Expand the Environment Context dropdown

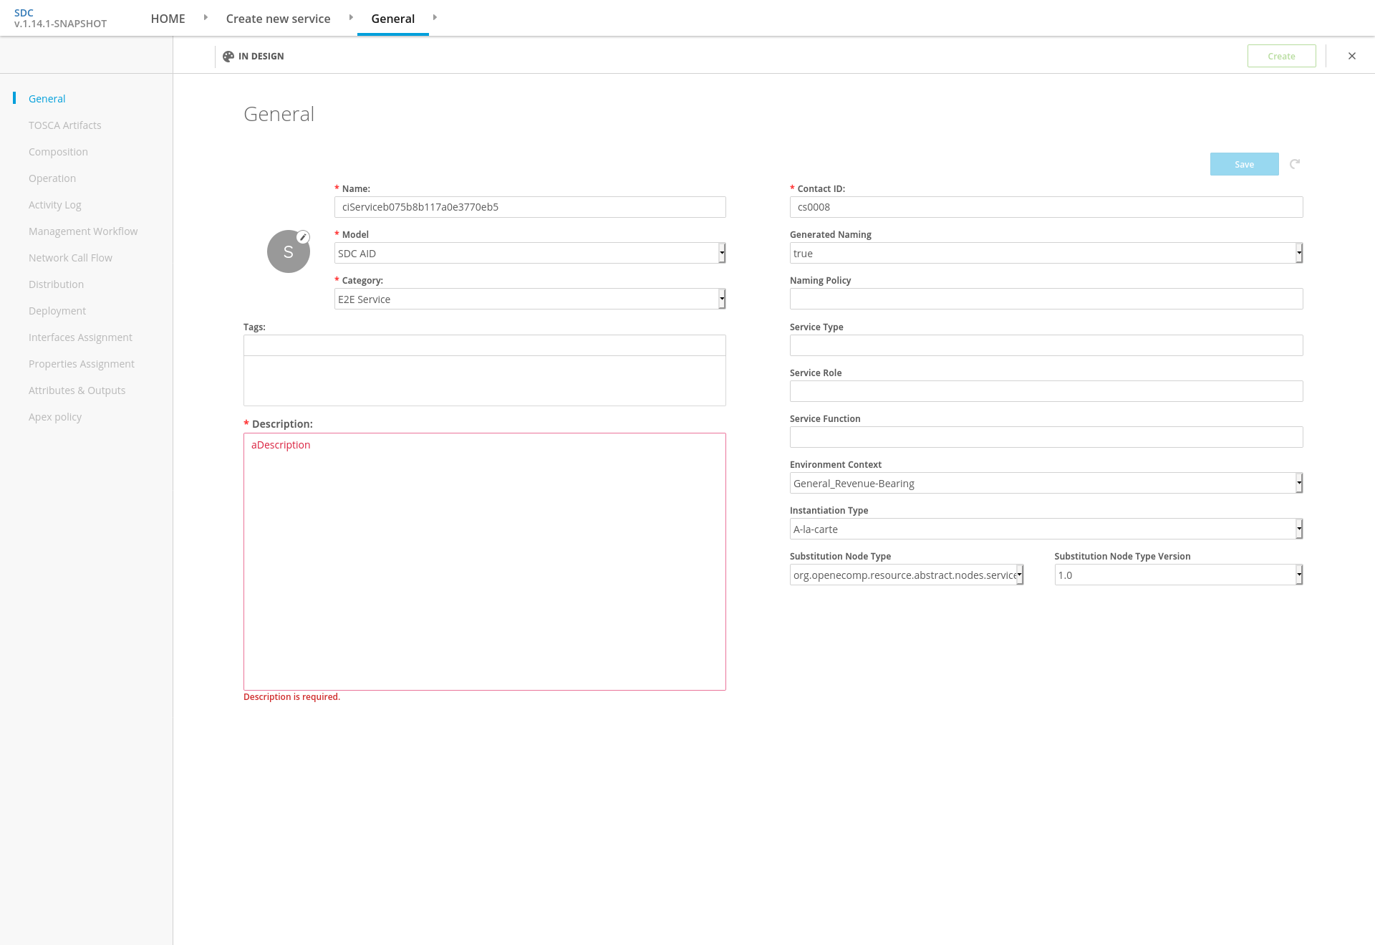click(1046, 483)
